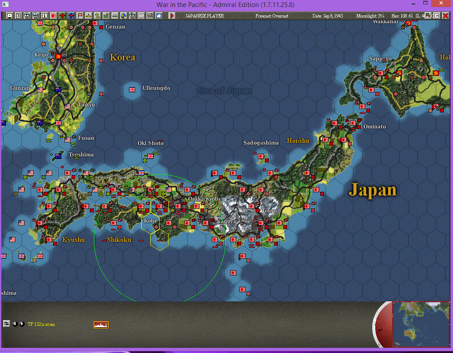Viewport: 453px width, 353px height.
Task: Select the British flag base at Ulleungdo
Action: (132, 90)
